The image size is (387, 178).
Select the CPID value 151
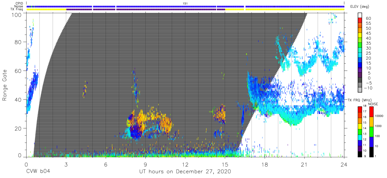point(185,3)
